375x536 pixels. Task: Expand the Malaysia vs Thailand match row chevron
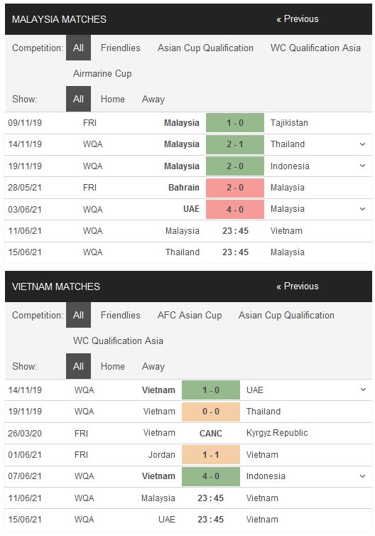[363, 144]
